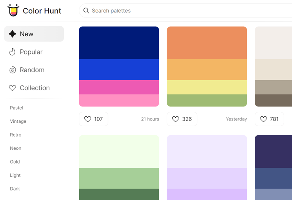Open the Neon tag
This screenshot has width=292, height=200.
coord(16,148)
